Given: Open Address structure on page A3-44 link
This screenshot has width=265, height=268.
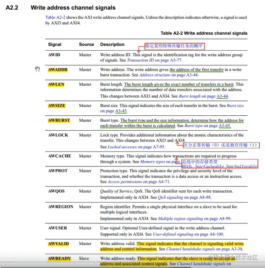Looking at the screenshot, I should pyautogui.click(x=169, y=75).
